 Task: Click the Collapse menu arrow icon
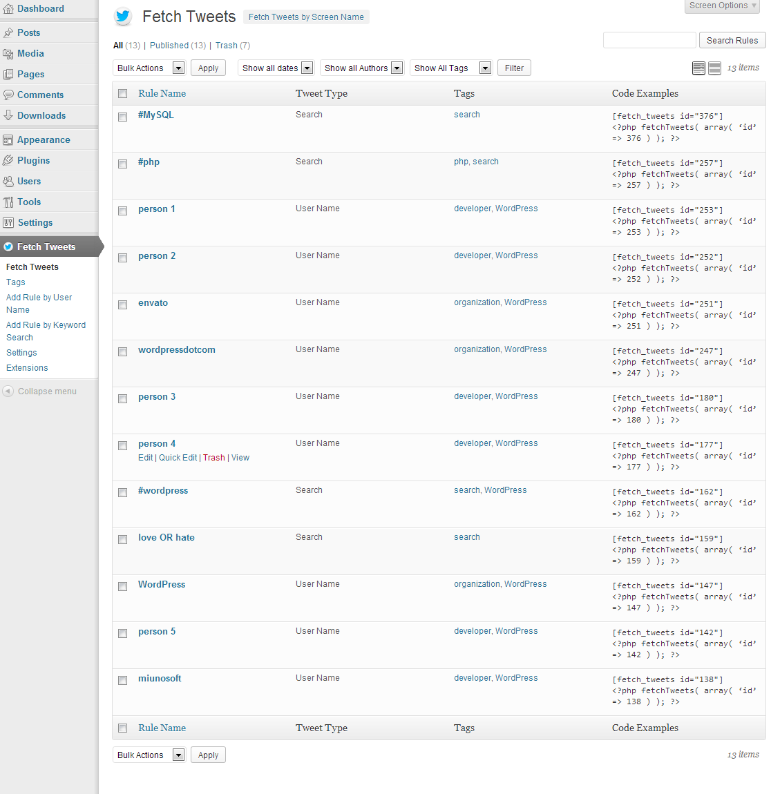[8, 391]
